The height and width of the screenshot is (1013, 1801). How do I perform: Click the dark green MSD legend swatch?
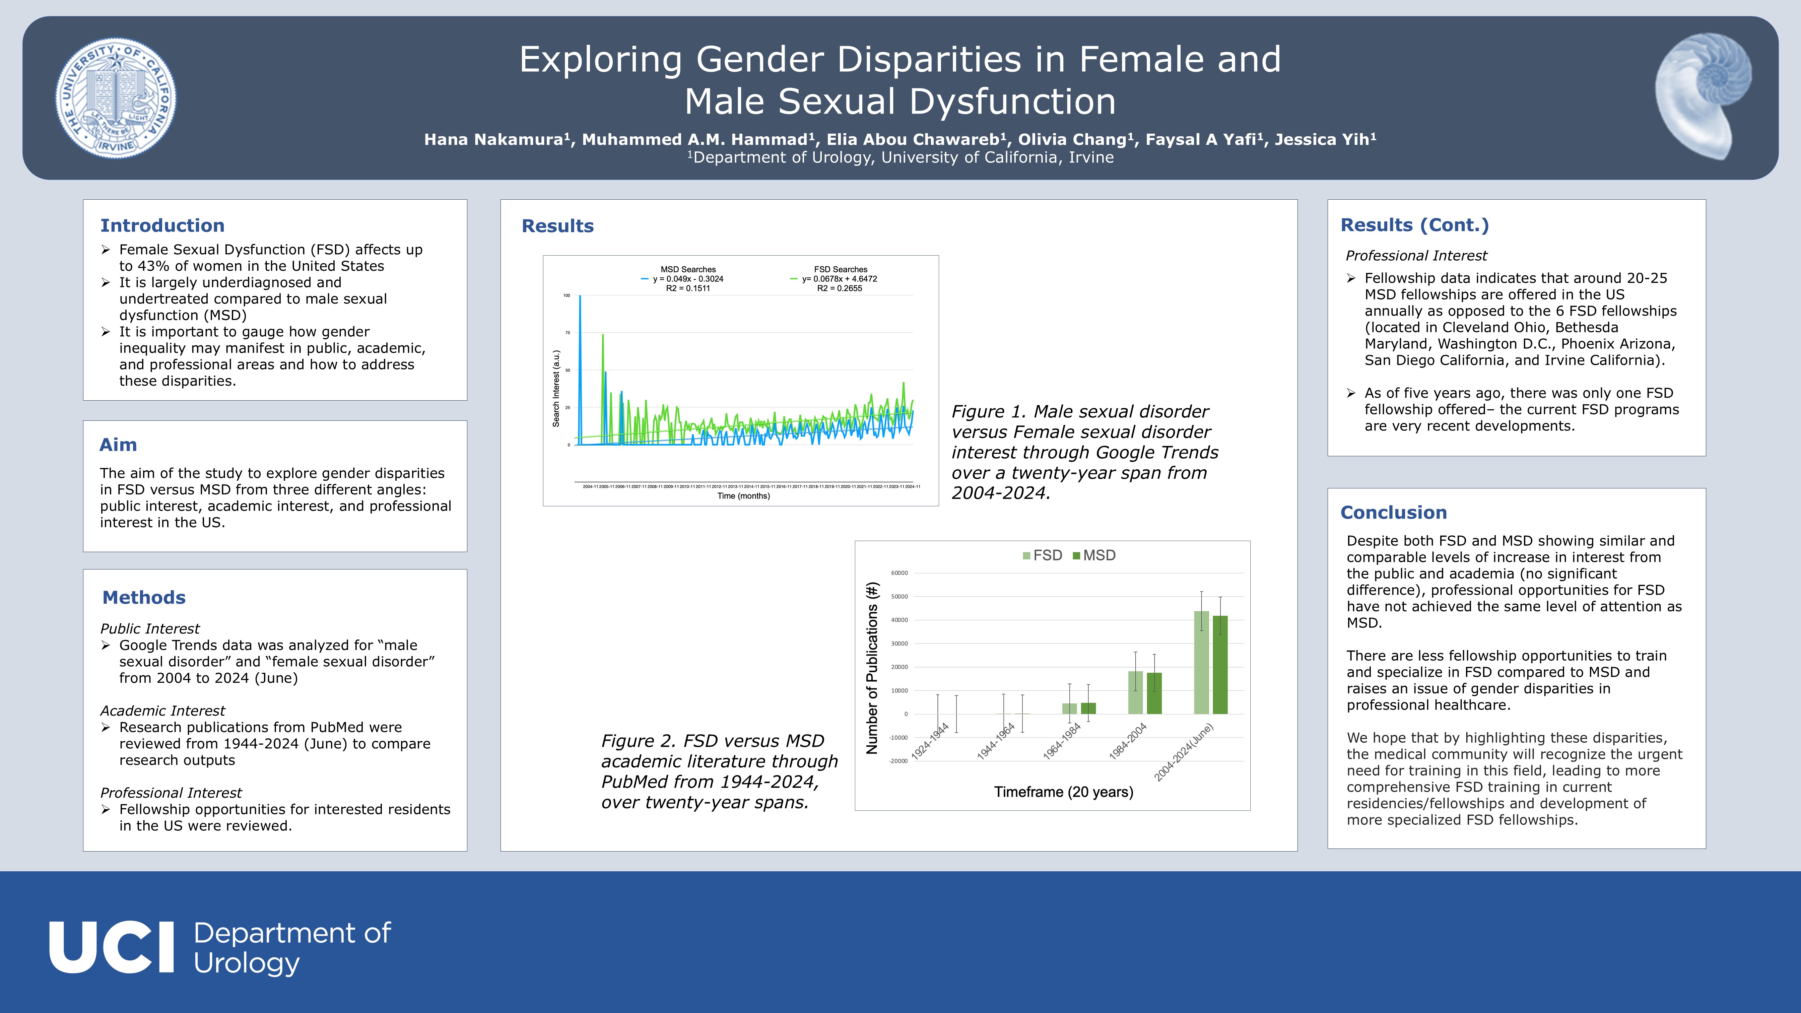pyautogui.click(x=1077, y=556)
